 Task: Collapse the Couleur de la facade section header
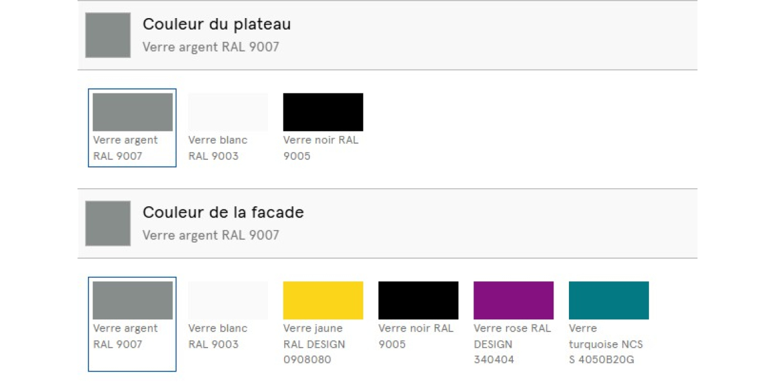tap(387, 224)
